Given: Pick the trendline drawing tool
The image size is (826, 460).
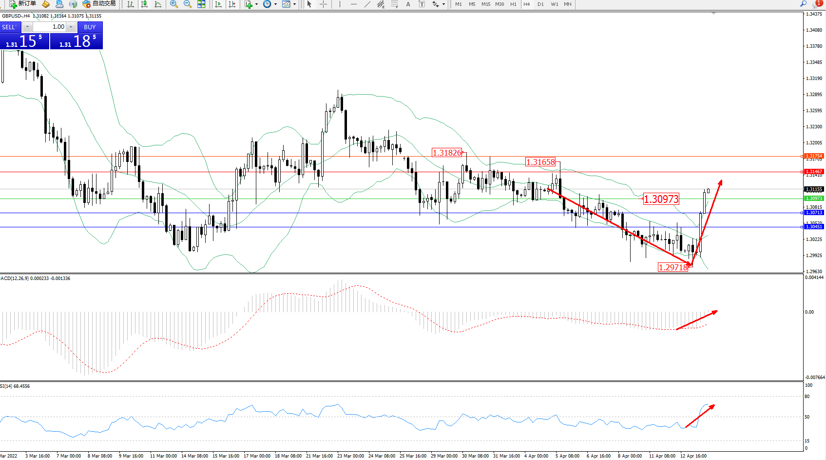Looking at the screenshot, I should 367,4.
